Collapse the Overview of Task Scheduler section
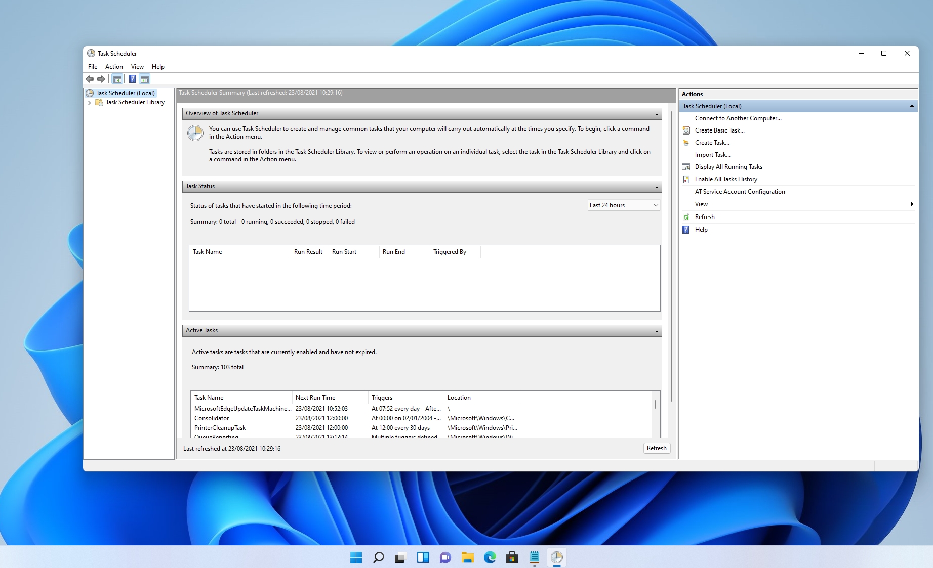The width and height of the screenshot is (933, 568). (x=657, y=114)
